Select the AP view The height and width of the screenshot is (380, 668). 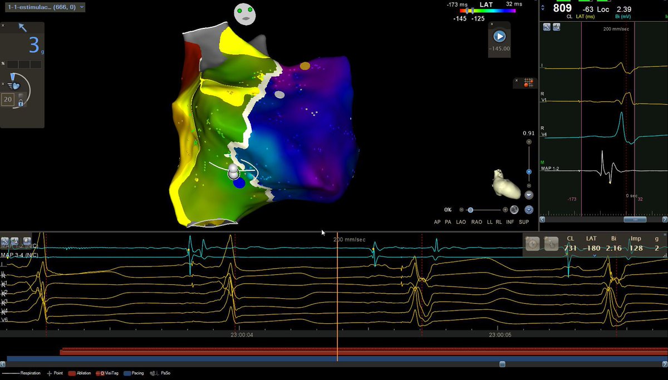point(438,222)
